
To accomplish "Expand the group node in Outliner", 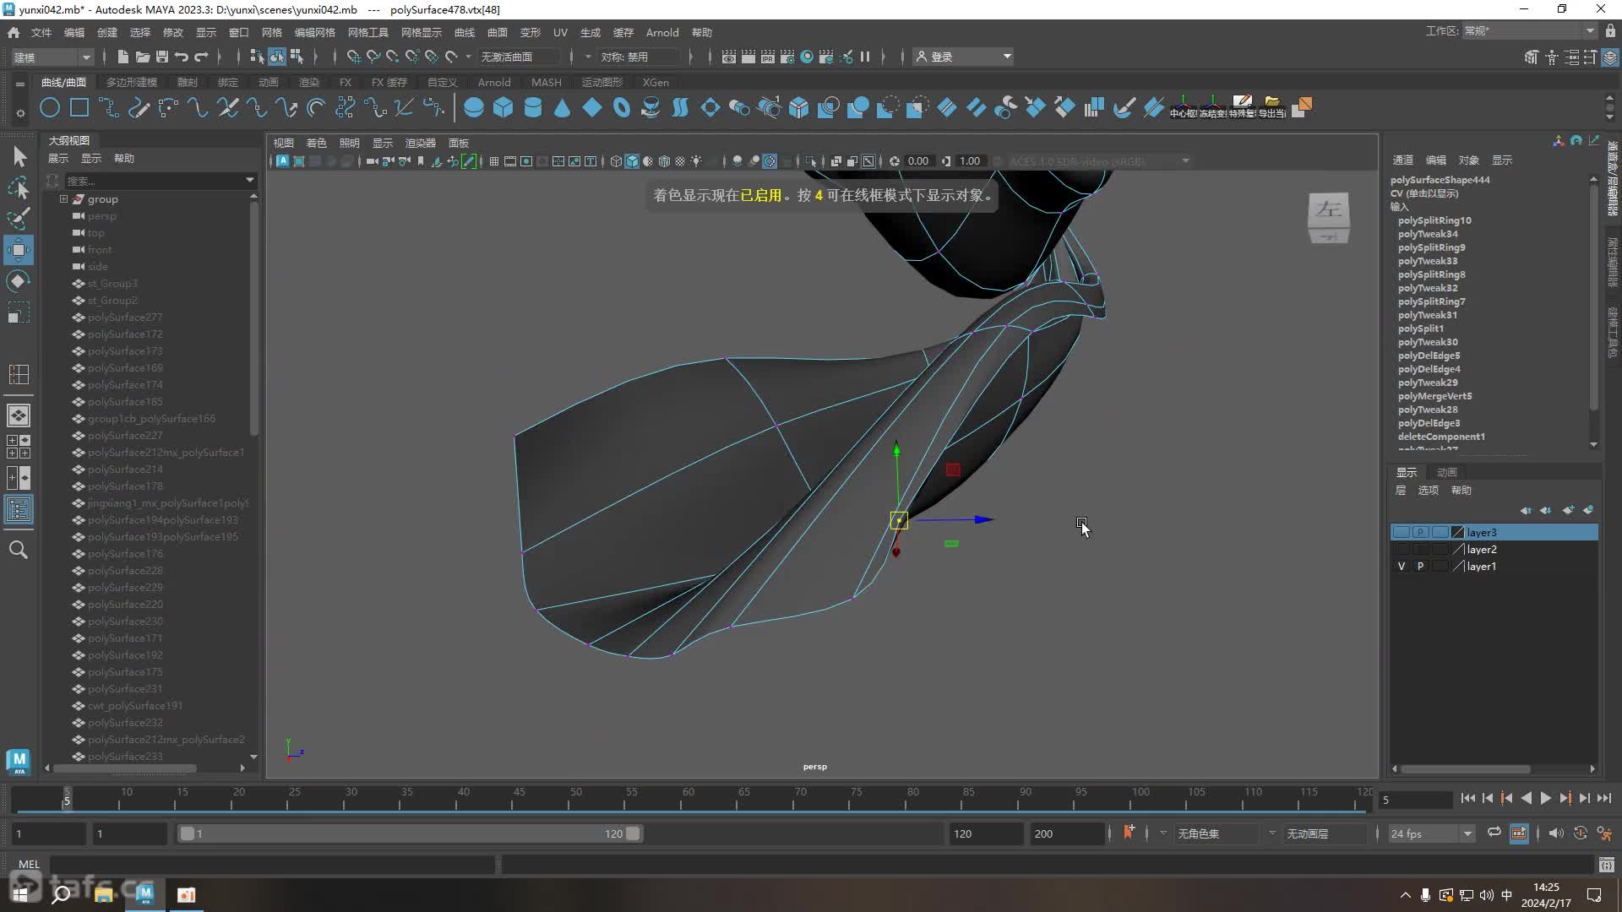I will point(63,199).
